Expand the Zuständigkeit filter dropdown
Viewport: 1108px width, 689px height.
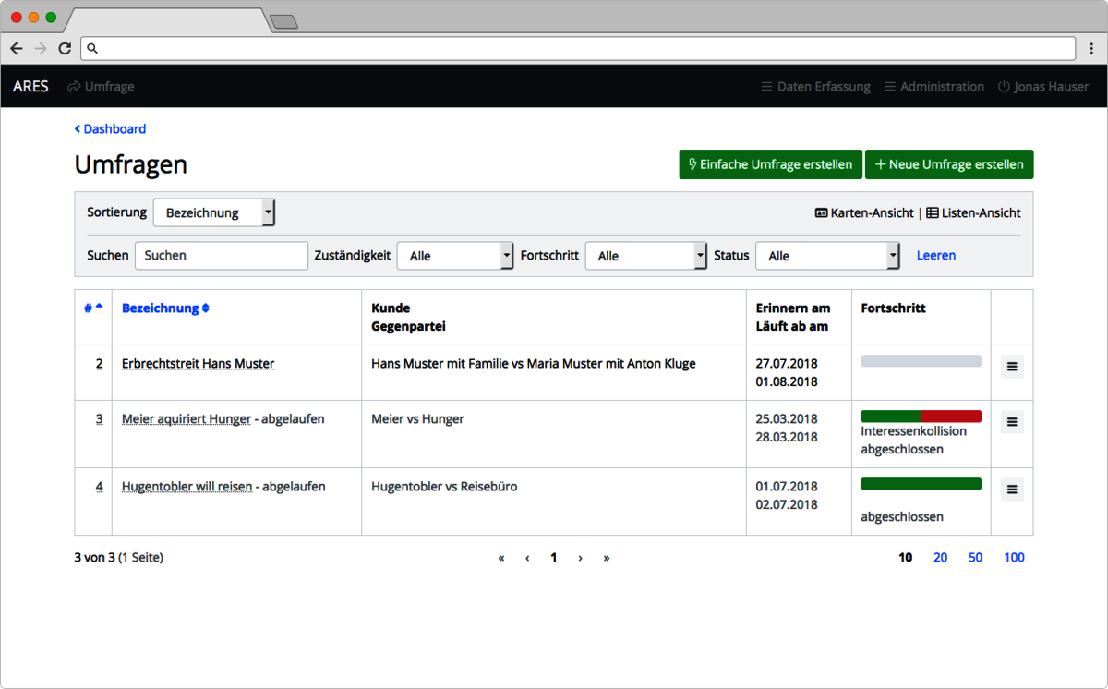tap(454, 256)
